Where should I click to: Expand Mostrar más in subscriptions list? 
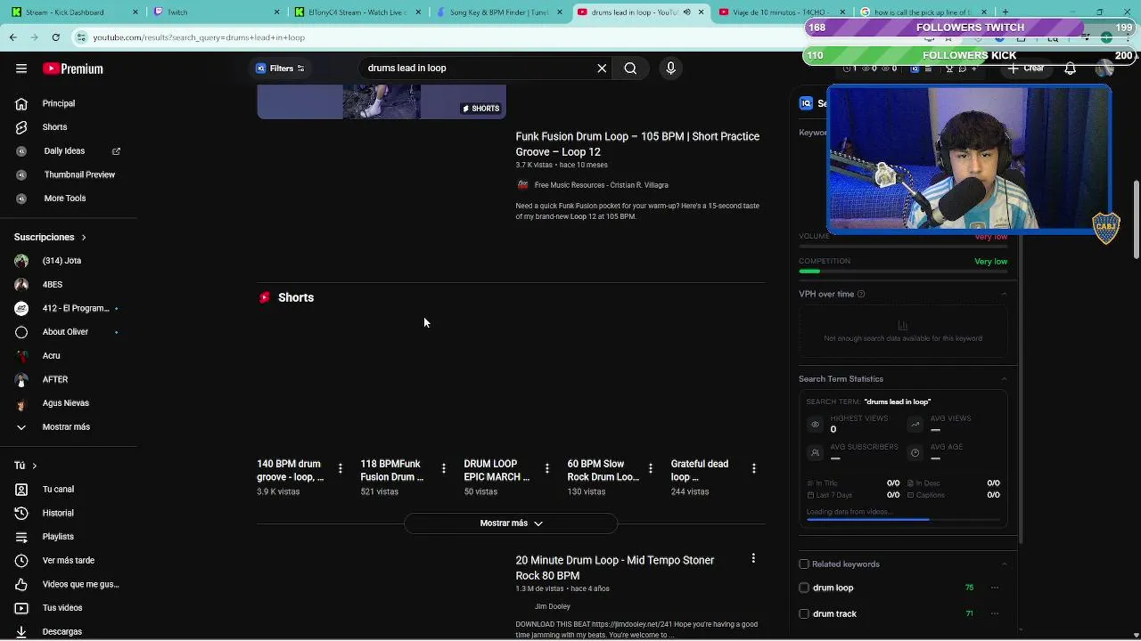[x=68, y=427]
